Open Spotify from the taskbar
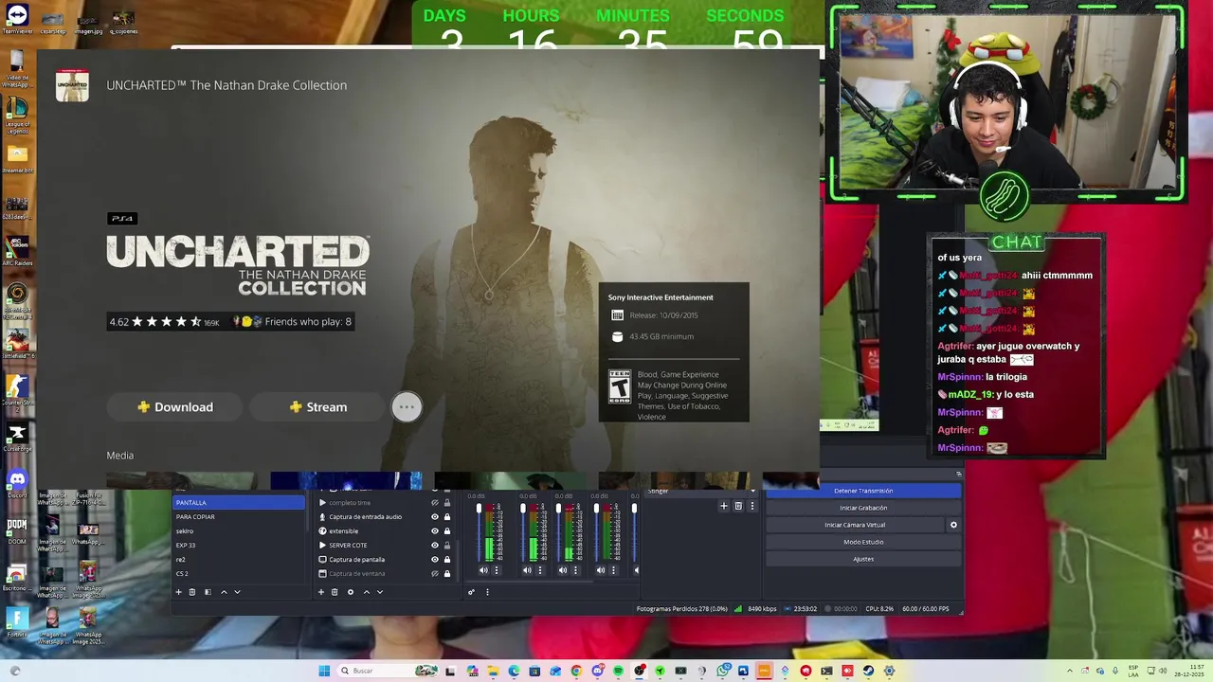 click(x=618, y=671)
